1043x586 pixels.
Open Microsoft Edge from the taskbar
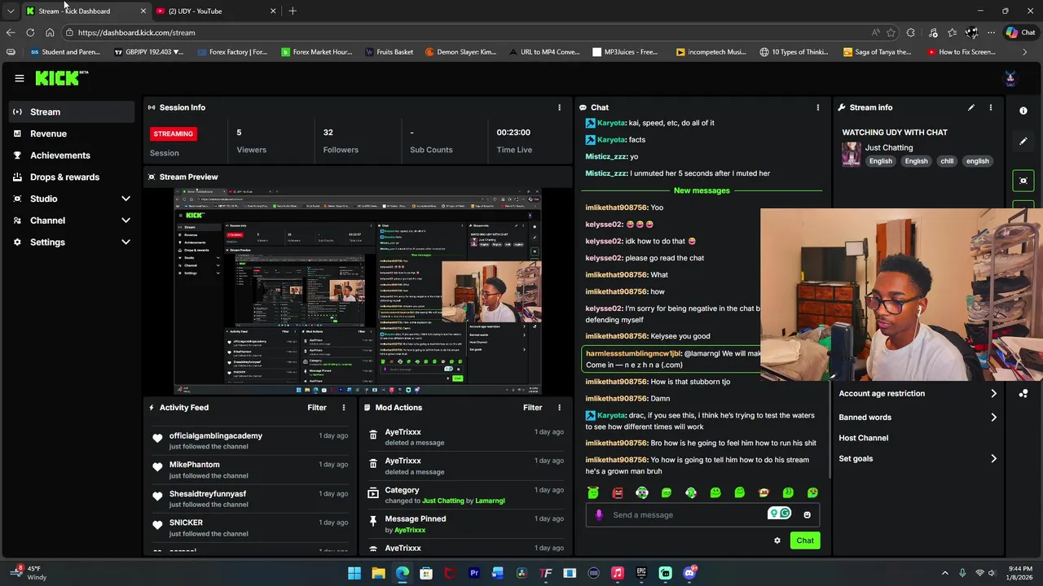pos(403,573)
